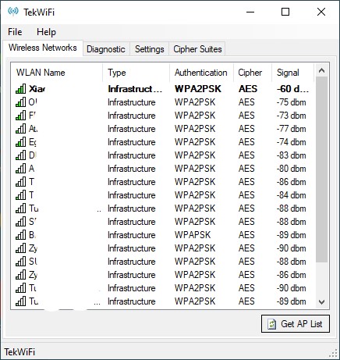Select the signal icon on the -73 dbm row
Image resolution: width=340 pixels, height=360 pixels.
20,116
